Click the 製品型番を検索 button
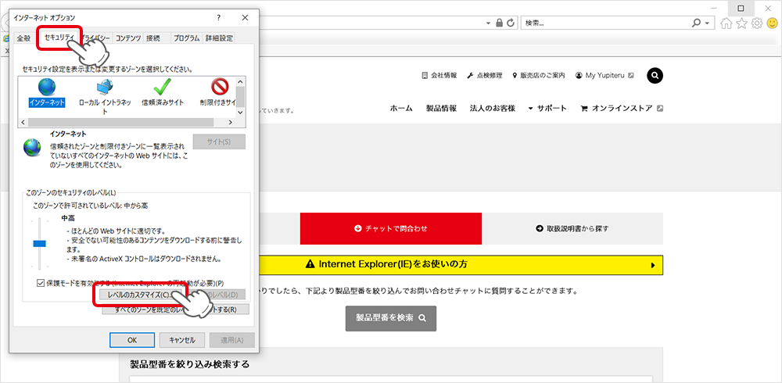Image resolution: width=782 pixels, height=383 pixels. tap(391, 318)
